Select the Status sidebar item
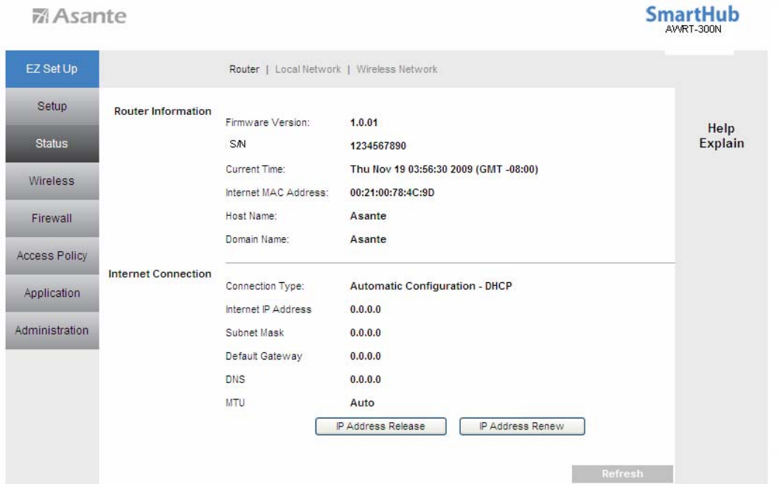This screenshot has height=484, width=780. [52, 144]
